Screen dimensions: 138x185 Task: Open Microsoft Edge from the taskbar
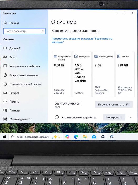point(76,137)
